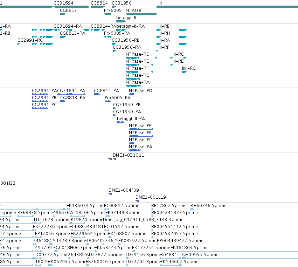Click the betaggt-II gene label
298x267 pixels.
point(126,18)
